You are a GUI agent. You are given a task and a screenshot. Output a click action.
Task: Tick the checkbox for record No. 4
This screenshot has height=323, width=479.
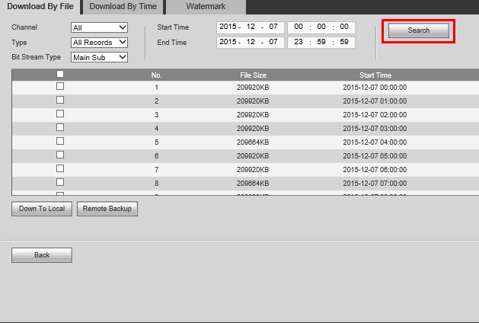60,128
